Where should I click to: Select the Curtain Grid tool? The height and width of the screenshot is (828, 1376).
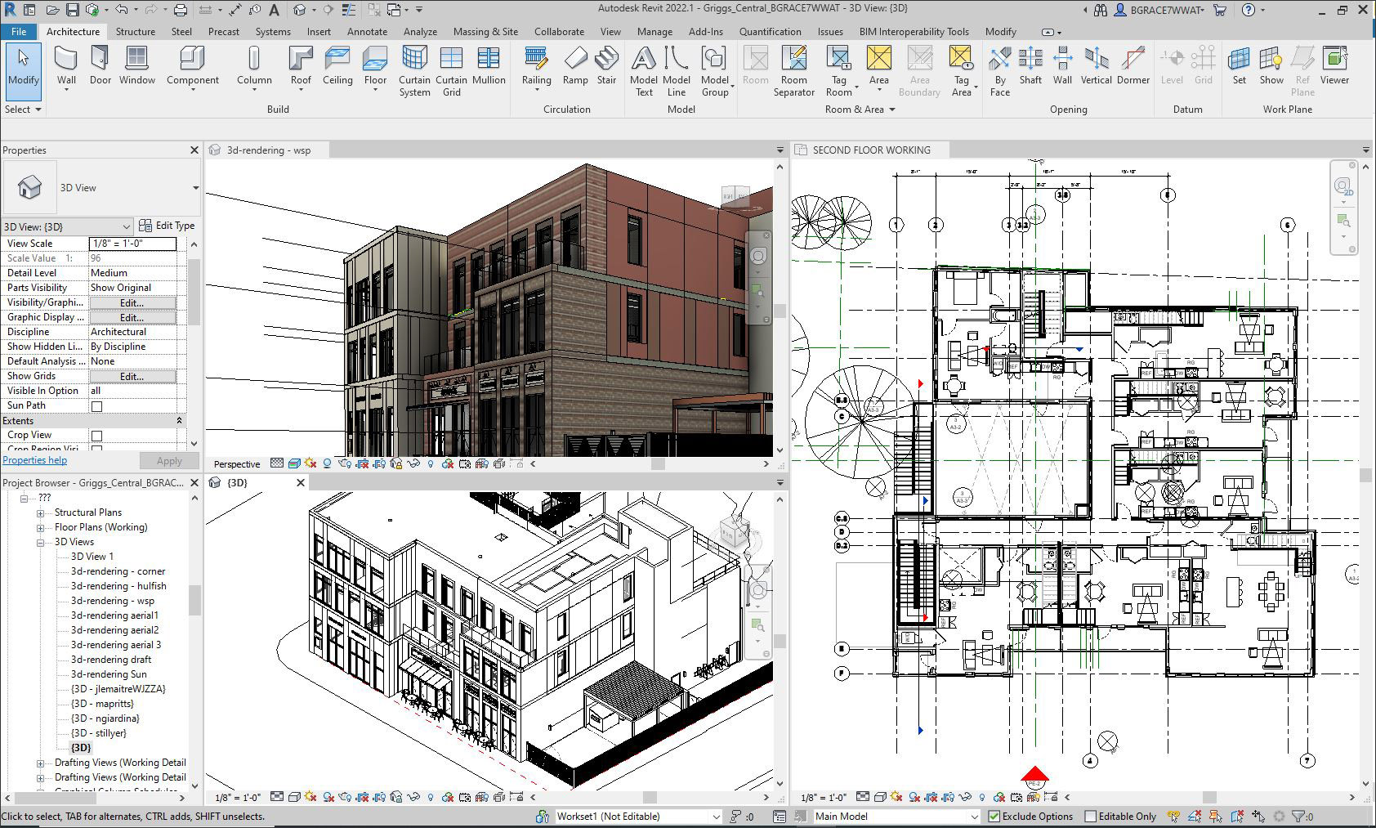pyautogui.click(x=451, y=71)
